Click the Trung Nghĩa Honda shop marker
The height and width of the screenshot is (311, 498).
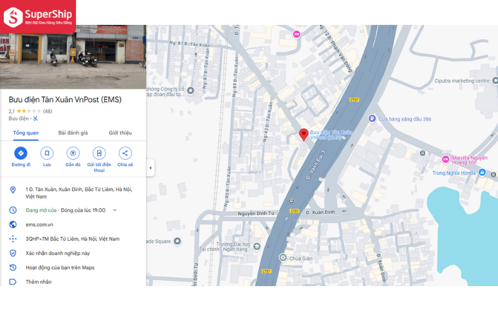pos(482,172)
